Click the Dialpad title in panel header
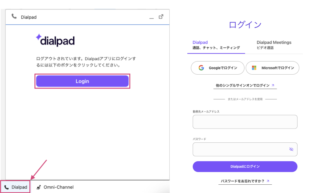 tap(29, 17)
